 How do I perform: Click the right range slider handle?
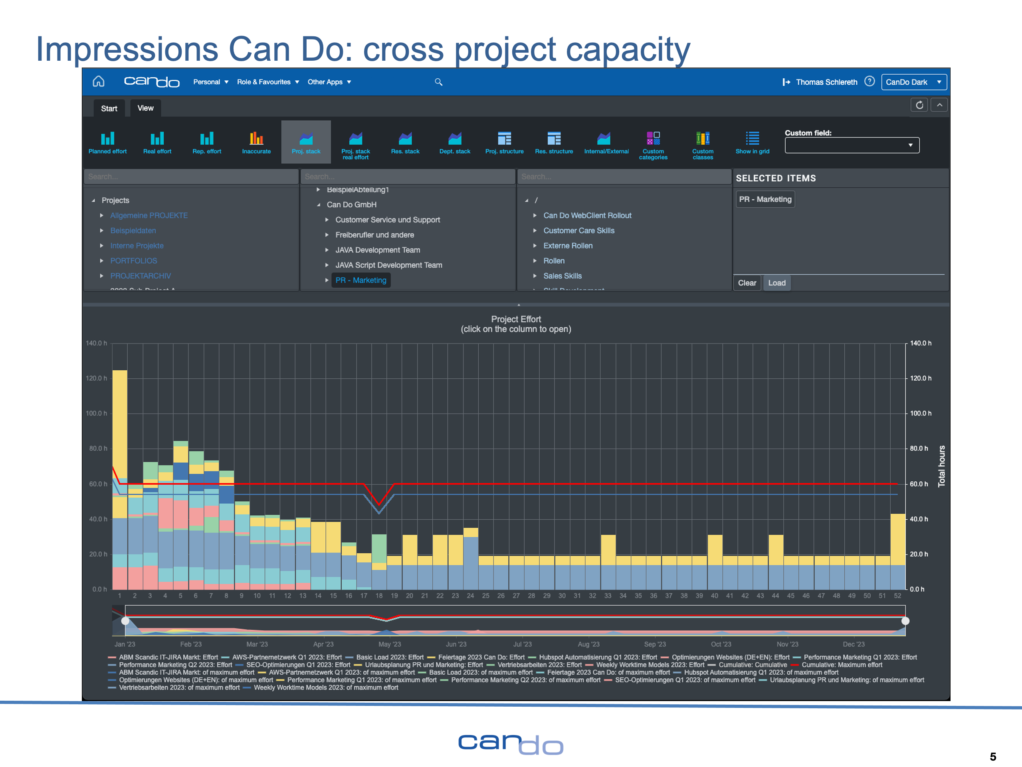[x=905, y=621]
